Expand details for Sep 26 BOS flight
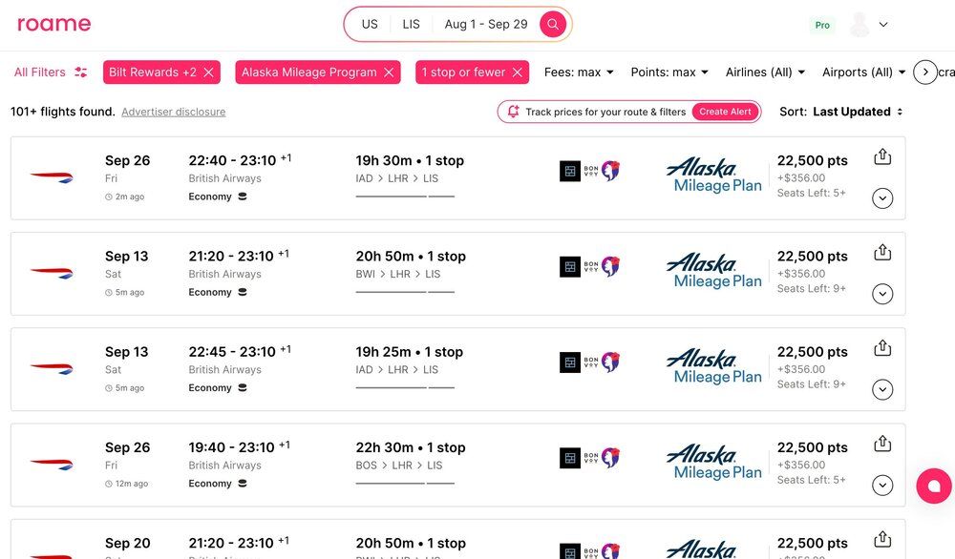The image size is (955, 559). 882,485
